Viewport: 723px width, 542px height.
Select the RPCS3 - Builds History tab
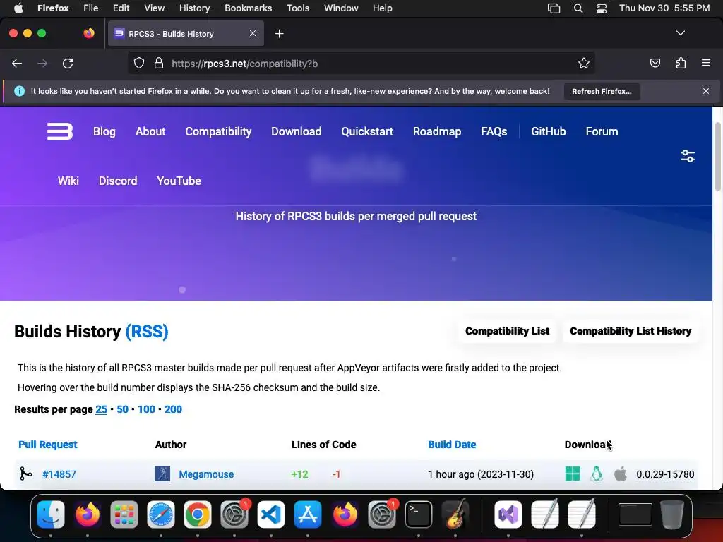[186, 33]
